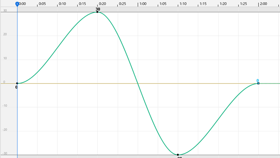The width and height of the screenshot is (280, 158).
Task: Jump to 1:15 on the time ruler
Action: (x=203, y=4)
